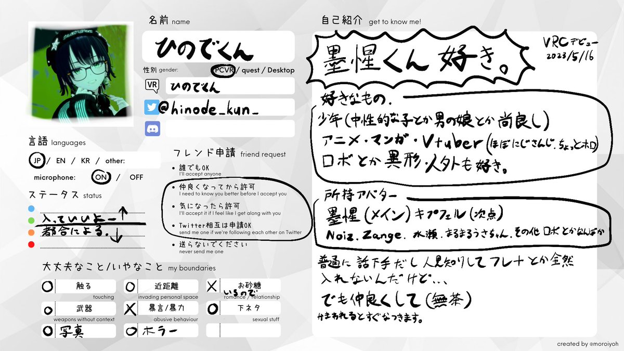This screenshot has height=351, width=624.
Task: Toggle the 武器 weapons checkbox
Action: click(48, 309)
